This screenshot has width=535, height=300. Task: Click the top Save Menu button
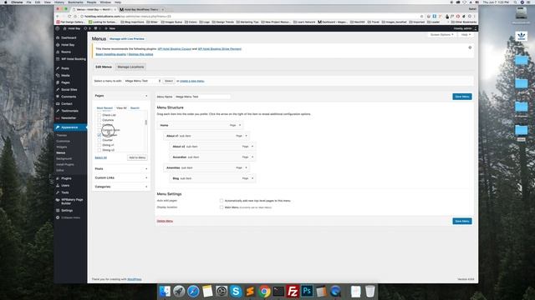pyautogui.click(x=462, y=97)
